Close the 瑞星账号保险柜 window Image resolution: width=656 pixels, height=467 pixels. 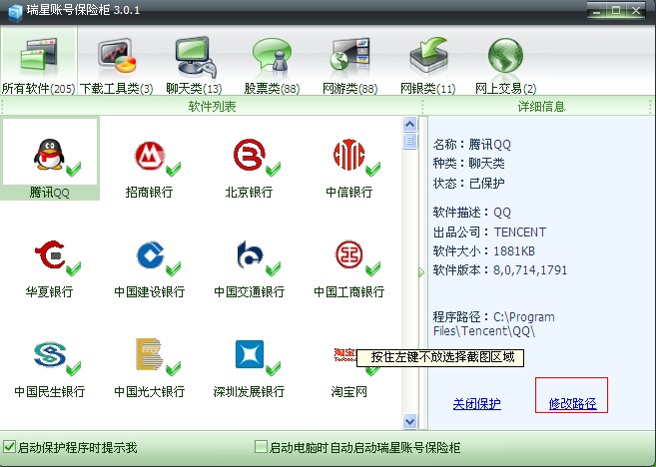click(x=636, y=11)
